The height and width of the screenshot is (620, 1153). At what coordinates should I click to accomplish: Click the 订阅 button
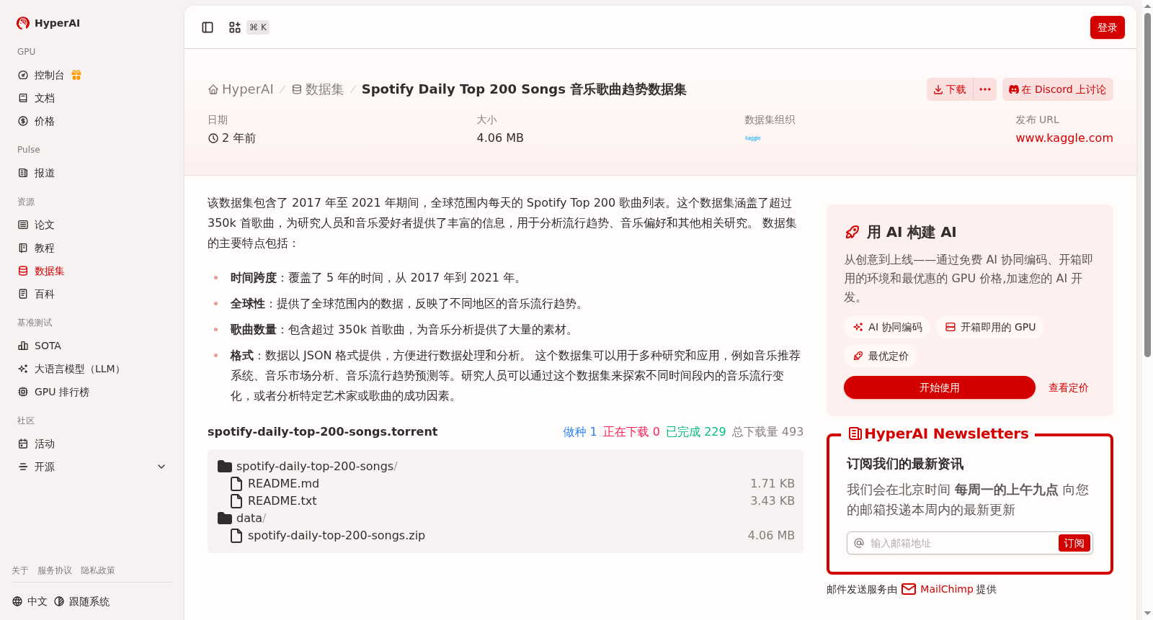click(x=1074, y=543)
